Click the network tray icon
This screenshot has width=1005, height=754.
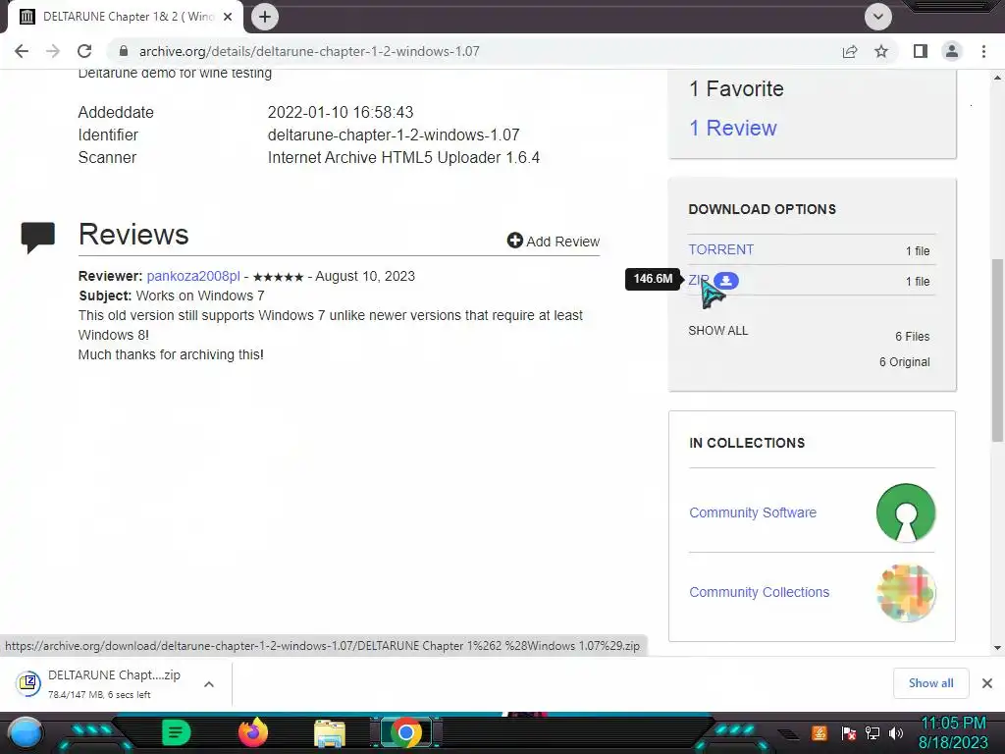pos(873,733)
